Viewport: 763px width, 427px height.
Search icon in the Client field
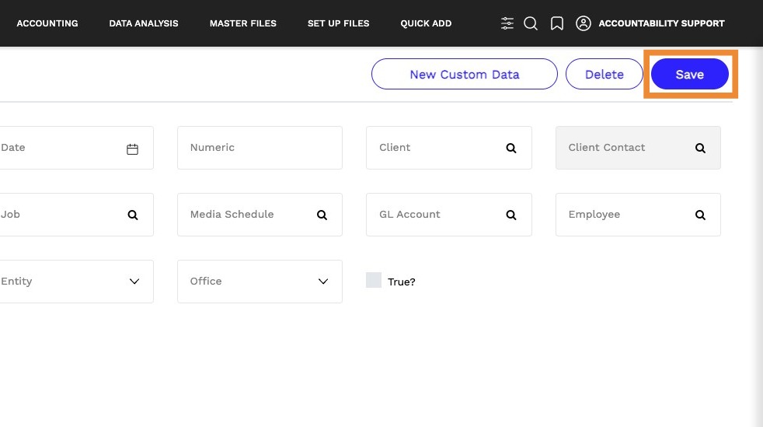coord(511,148)
